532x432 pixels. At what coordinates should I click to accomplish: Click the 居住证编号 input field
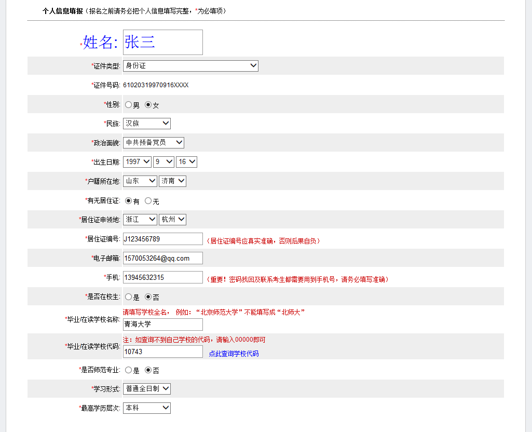coord(162,239)
